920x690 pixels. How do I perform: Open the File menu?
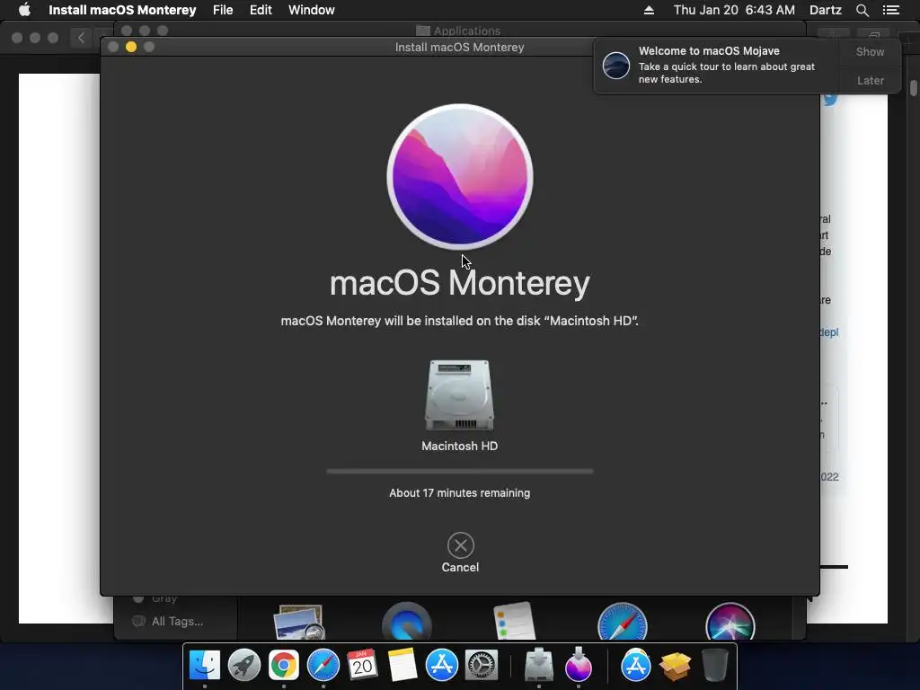pyautogui.click(x=223, y=10)
